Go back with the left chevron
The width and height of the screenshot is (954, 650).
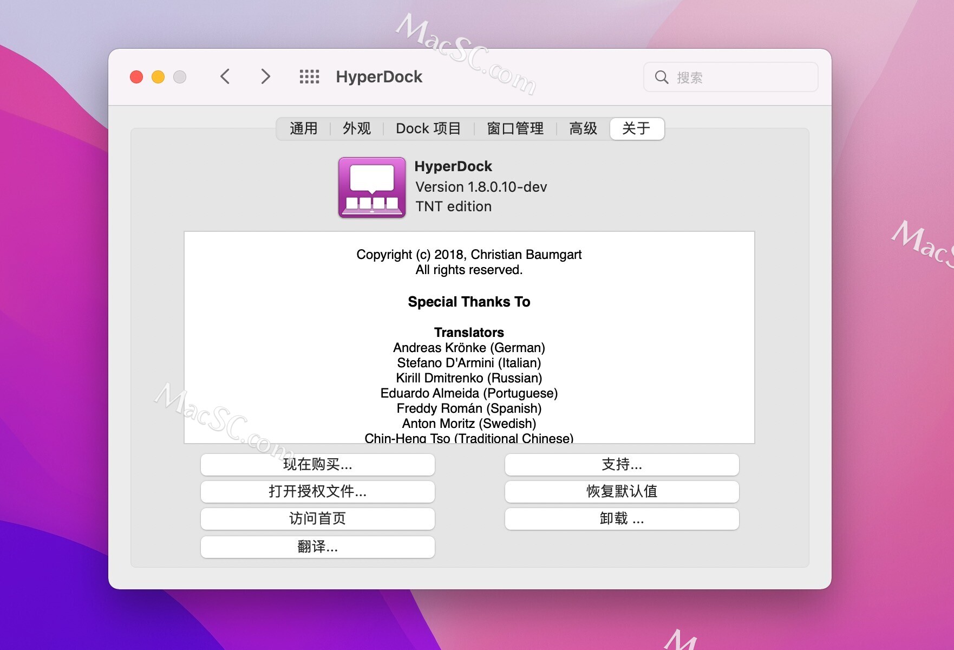[225, 76]
